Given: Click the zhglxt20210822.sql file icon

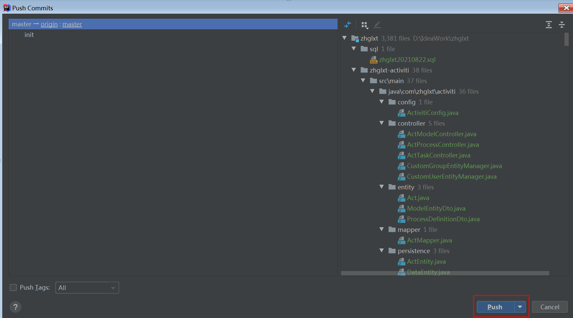Looking at the screenshot, I should pos(373,59).
